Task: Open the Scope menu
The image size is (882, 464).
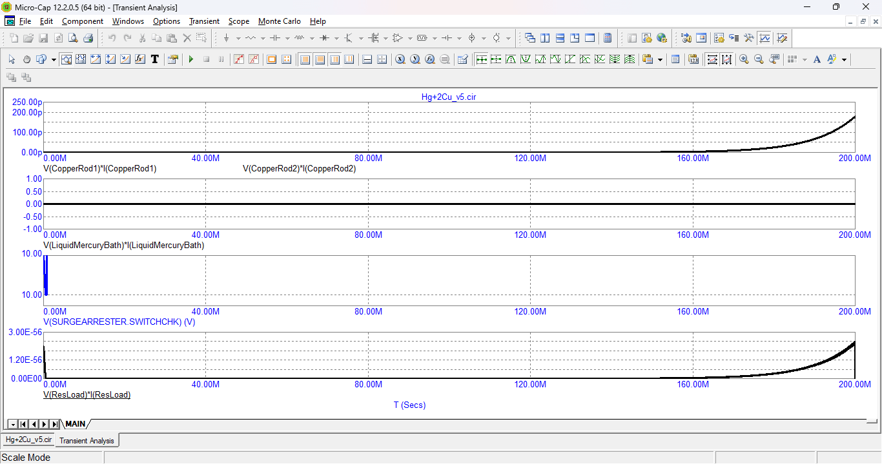Action: pos(239,21)
